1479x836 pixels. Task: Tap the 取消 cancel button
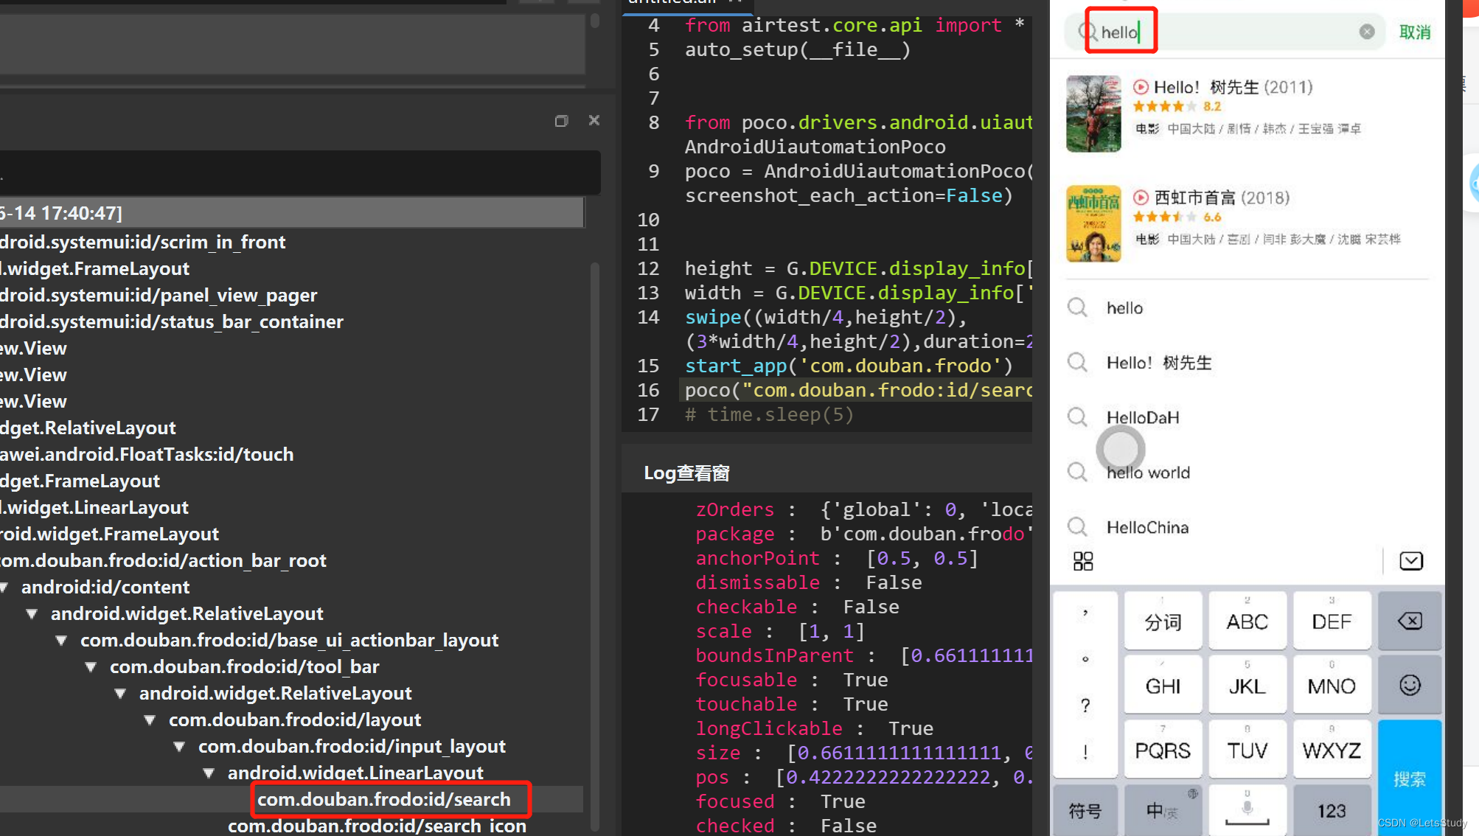click(x=1414, y=32)
